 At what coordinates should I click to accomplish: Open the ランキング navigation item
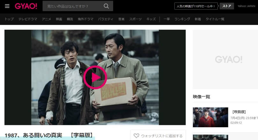point(182,19)
